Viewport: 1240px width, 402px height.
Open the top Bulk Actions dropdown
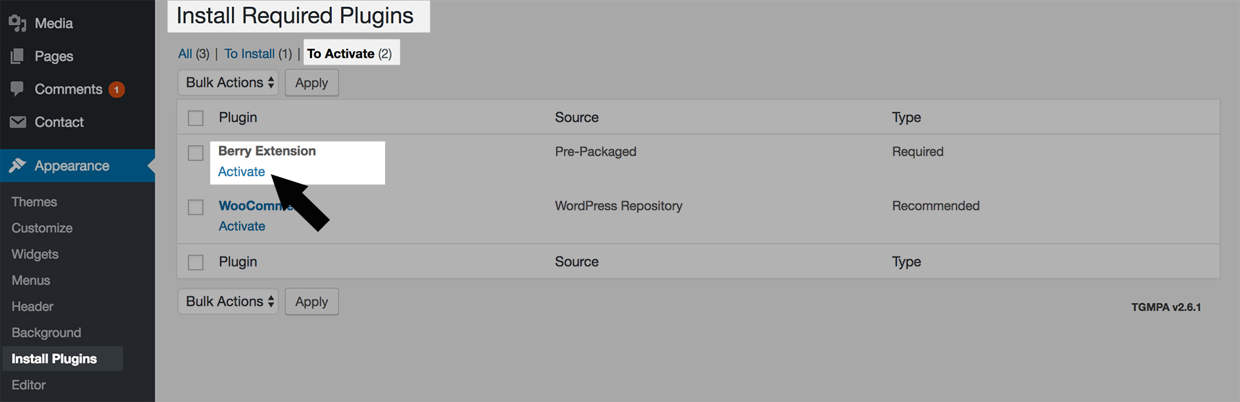228,83
